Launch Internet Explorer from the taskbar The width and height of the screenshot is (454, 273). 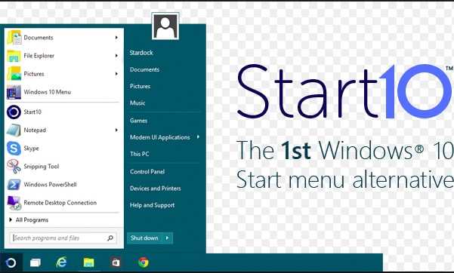pyautogui.click(x=61, y=262)
